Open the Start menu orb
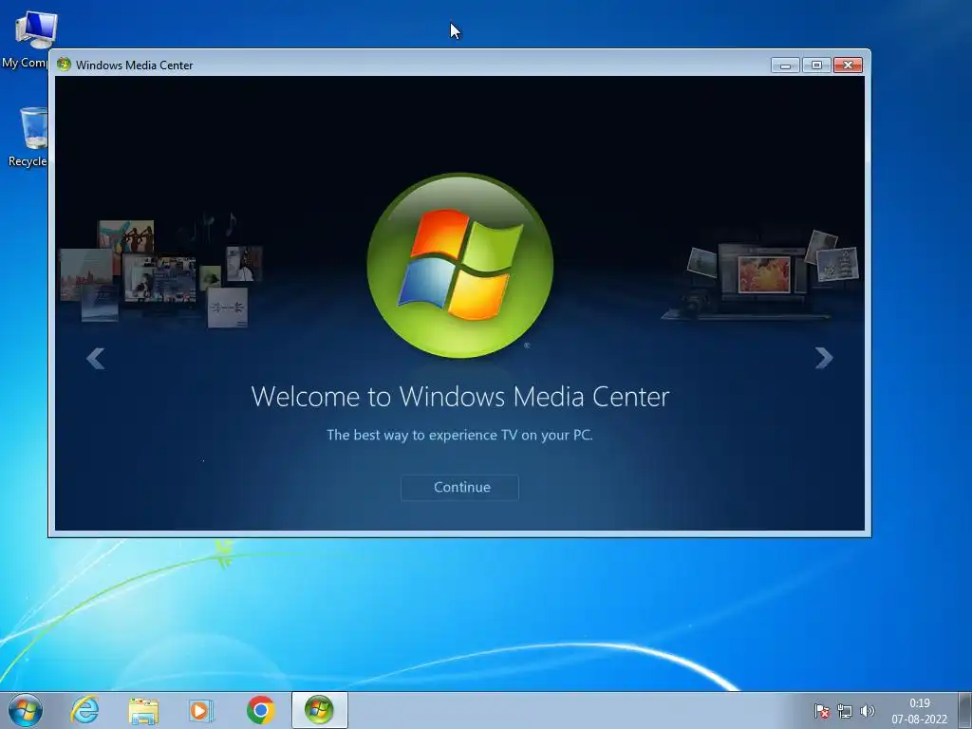The image size is (972, 729). click(x=26, y=710)
